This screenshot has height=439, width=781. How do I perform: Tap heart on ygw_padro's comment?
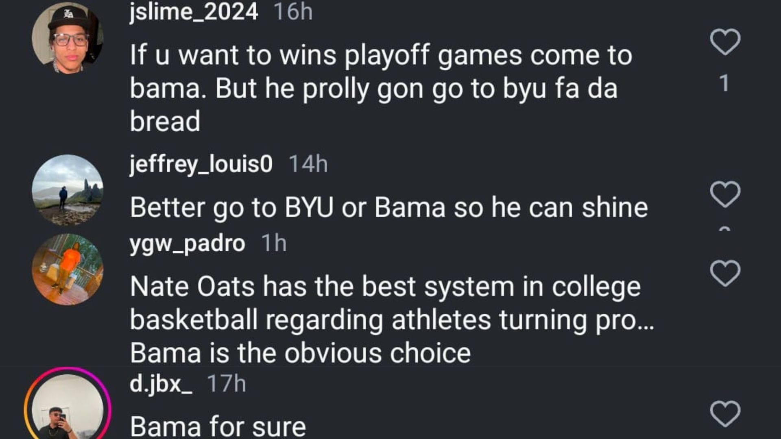coord(725,273)
